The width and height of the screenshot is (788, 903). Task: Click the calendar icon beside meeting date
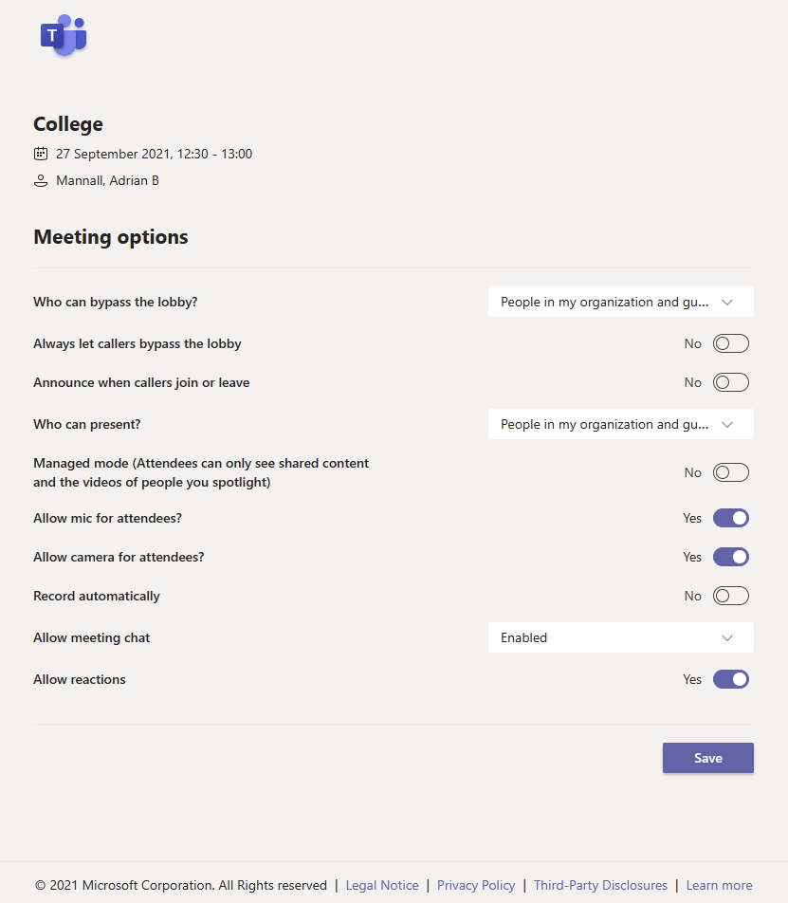click(x=41, y=154)
